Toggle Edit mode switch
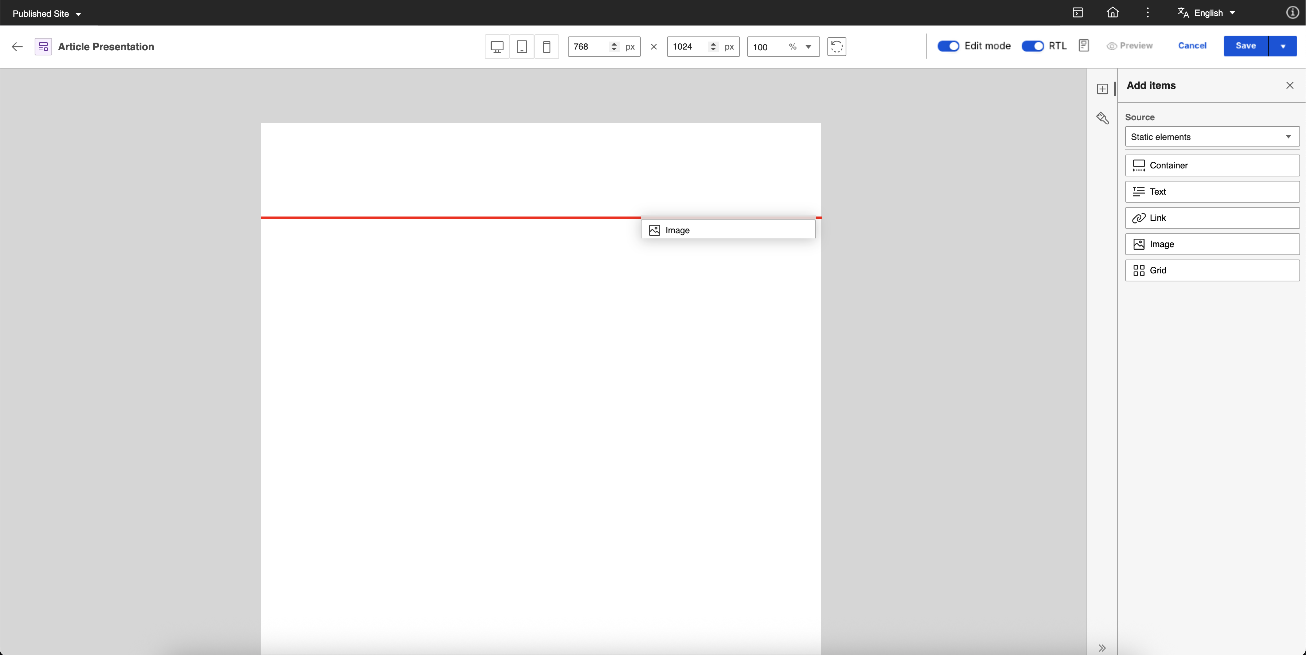 (948, 46)
